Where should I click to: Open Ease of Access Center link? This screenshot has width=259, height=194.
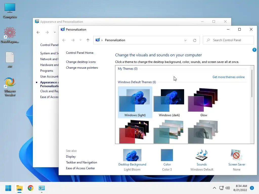80,168
